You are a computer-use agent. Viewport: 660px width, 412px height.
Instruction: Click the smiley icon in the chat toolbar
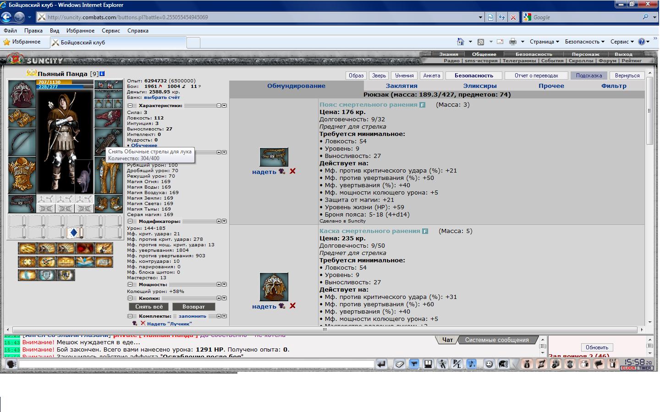[x=489, y=364]
